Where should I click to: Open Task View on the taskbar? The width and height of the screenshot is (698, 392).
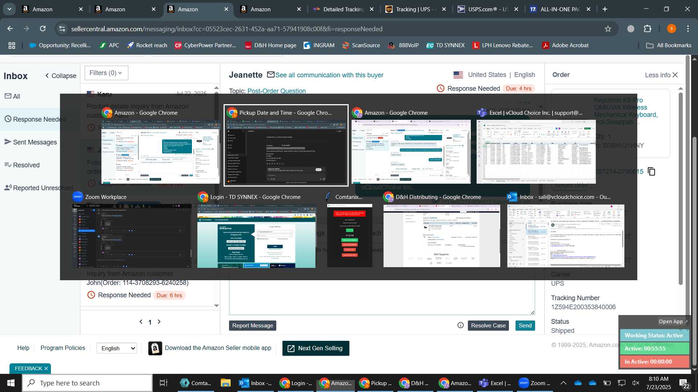pyautogui.click(x=164, y=383)
